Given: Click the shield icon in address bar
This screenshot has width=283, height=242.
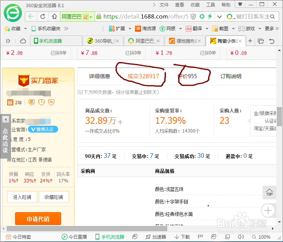Looking at the screenshot, I should [x=193, y=17].
